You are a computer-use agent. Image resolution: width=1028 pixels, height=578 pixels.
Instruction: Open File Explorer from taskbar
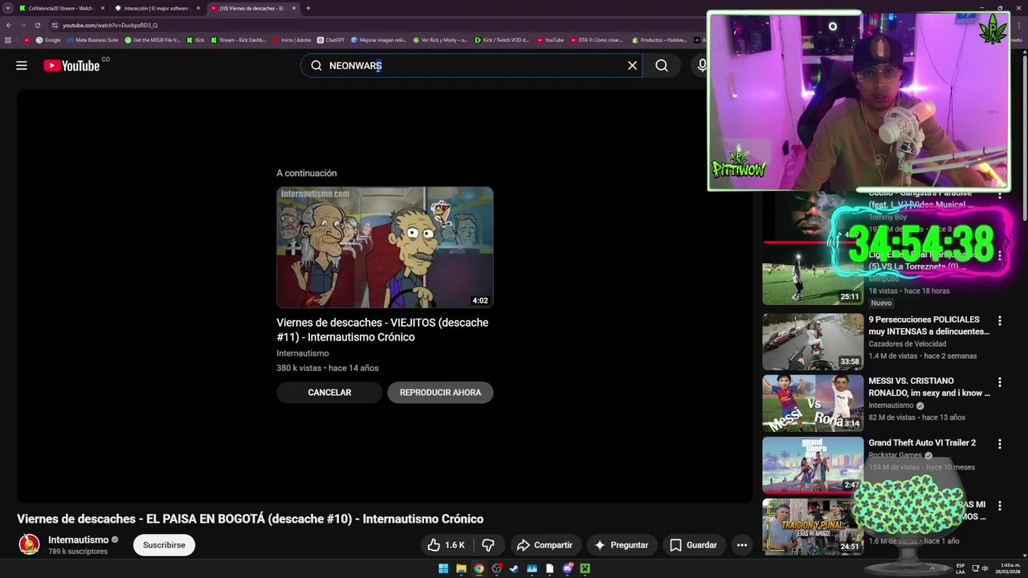(461, 568)
